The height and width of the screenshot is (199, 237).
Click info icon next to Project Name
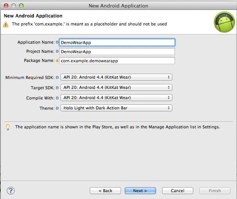click(x=57, y=52)
